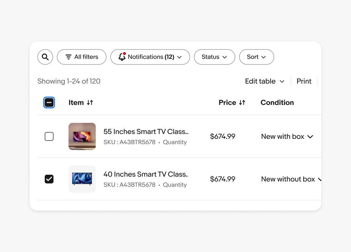
Task: Open Notifications (12) dropdown
Action: [150, 57]
